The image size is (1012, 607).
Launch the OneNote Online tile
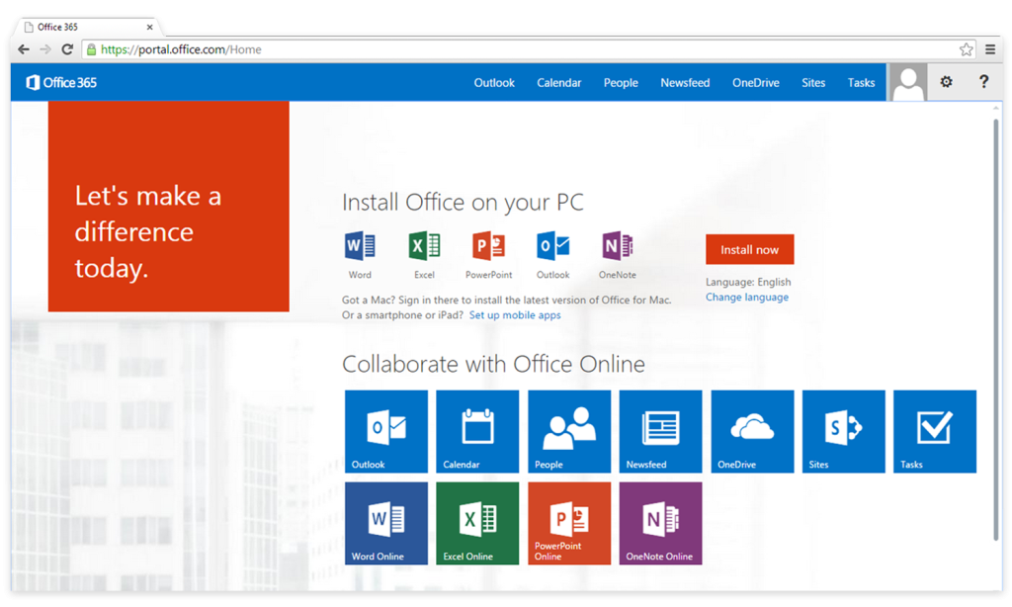[x=661, y=524]
